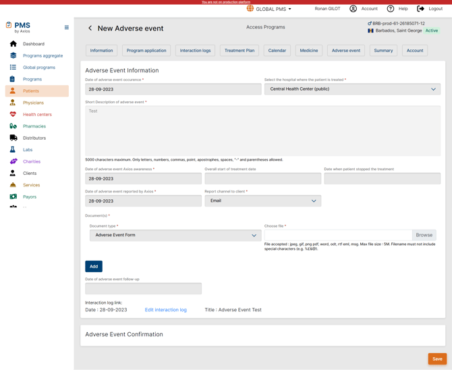Click the Logout icon in header

(420, 9)
